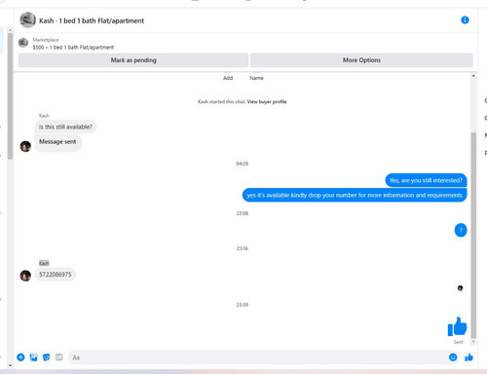Image resolution: width=487 pixels, height=374 pixels.
Task: Select 'Yes, are you still interested?' message
Action: click(426, 180)
